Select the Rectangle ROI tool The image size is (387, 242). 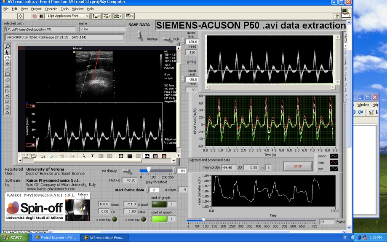(8, 74)
